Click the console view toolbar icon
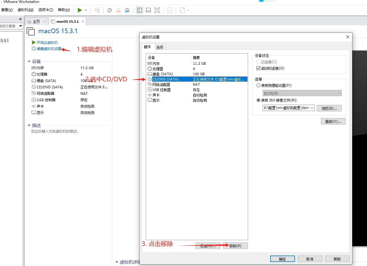 pos(170,10)
